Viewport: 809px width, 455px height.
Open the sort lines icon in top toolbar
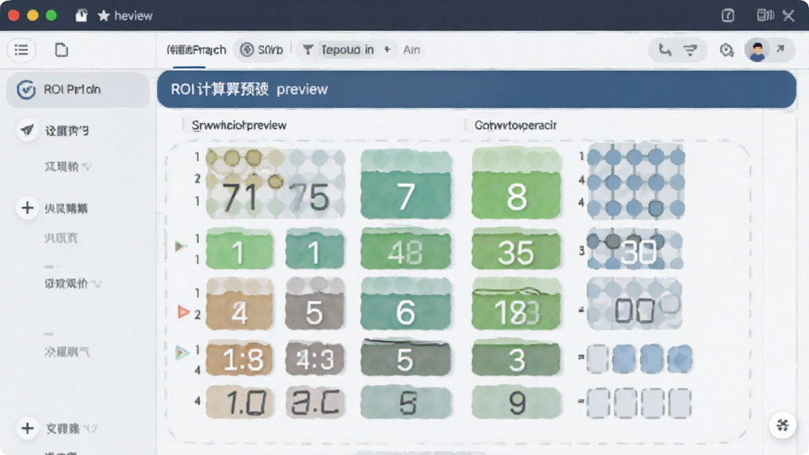690,50
